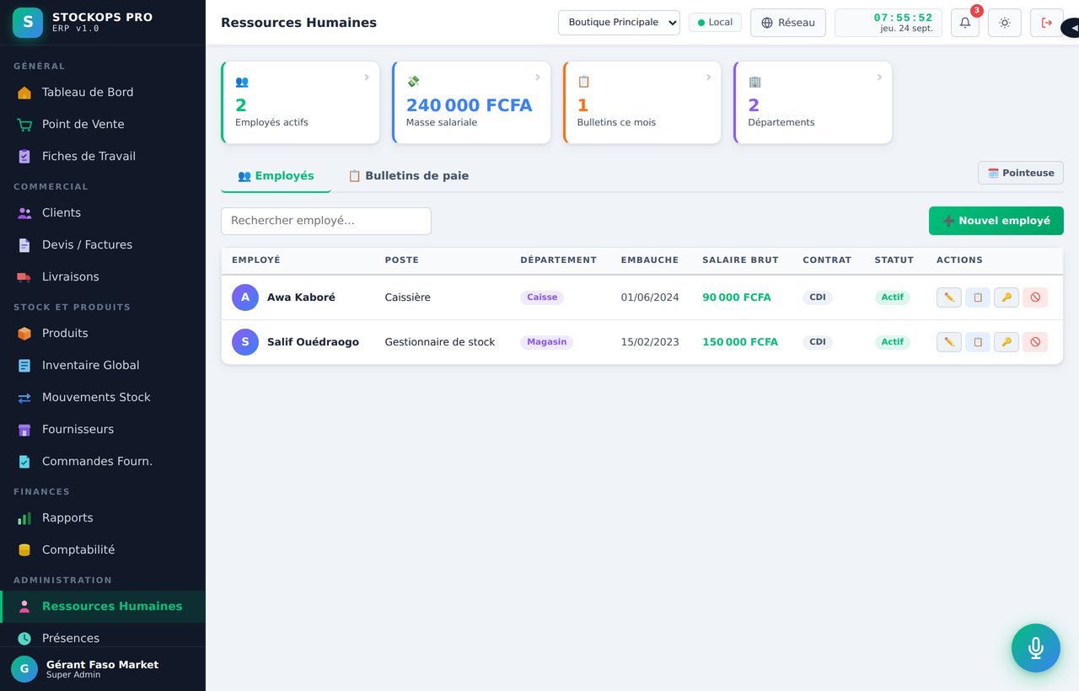Click the edit pencil icon for Awa Kaboré
1079x691 pixels.
(949, 297)
